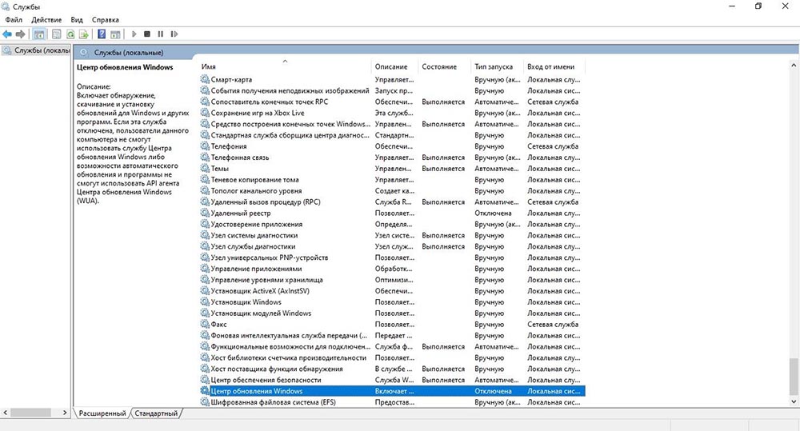This screenshot has width=800, height=431.
Task: Switch to the Расширенный tab
Action: coord(102,413)
